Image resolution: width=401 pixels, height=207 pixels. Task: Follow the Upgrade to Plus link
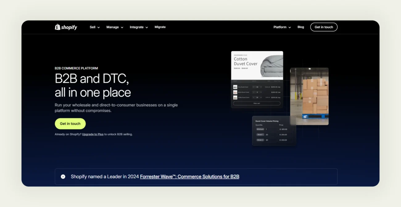pyautogui.click(x=93, y=134)
